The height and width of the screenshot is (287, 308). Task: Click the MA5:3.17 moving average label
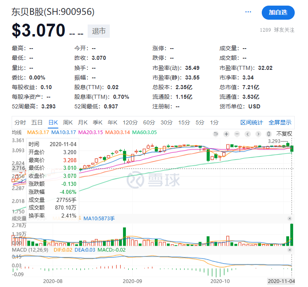pyautogui.click(x=38, y=132)
